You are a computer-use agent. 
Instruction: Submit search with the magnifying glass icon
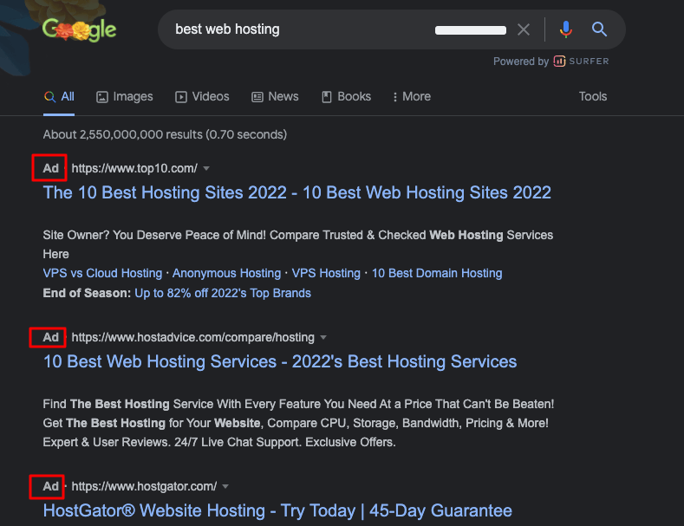tap(599, 29)
